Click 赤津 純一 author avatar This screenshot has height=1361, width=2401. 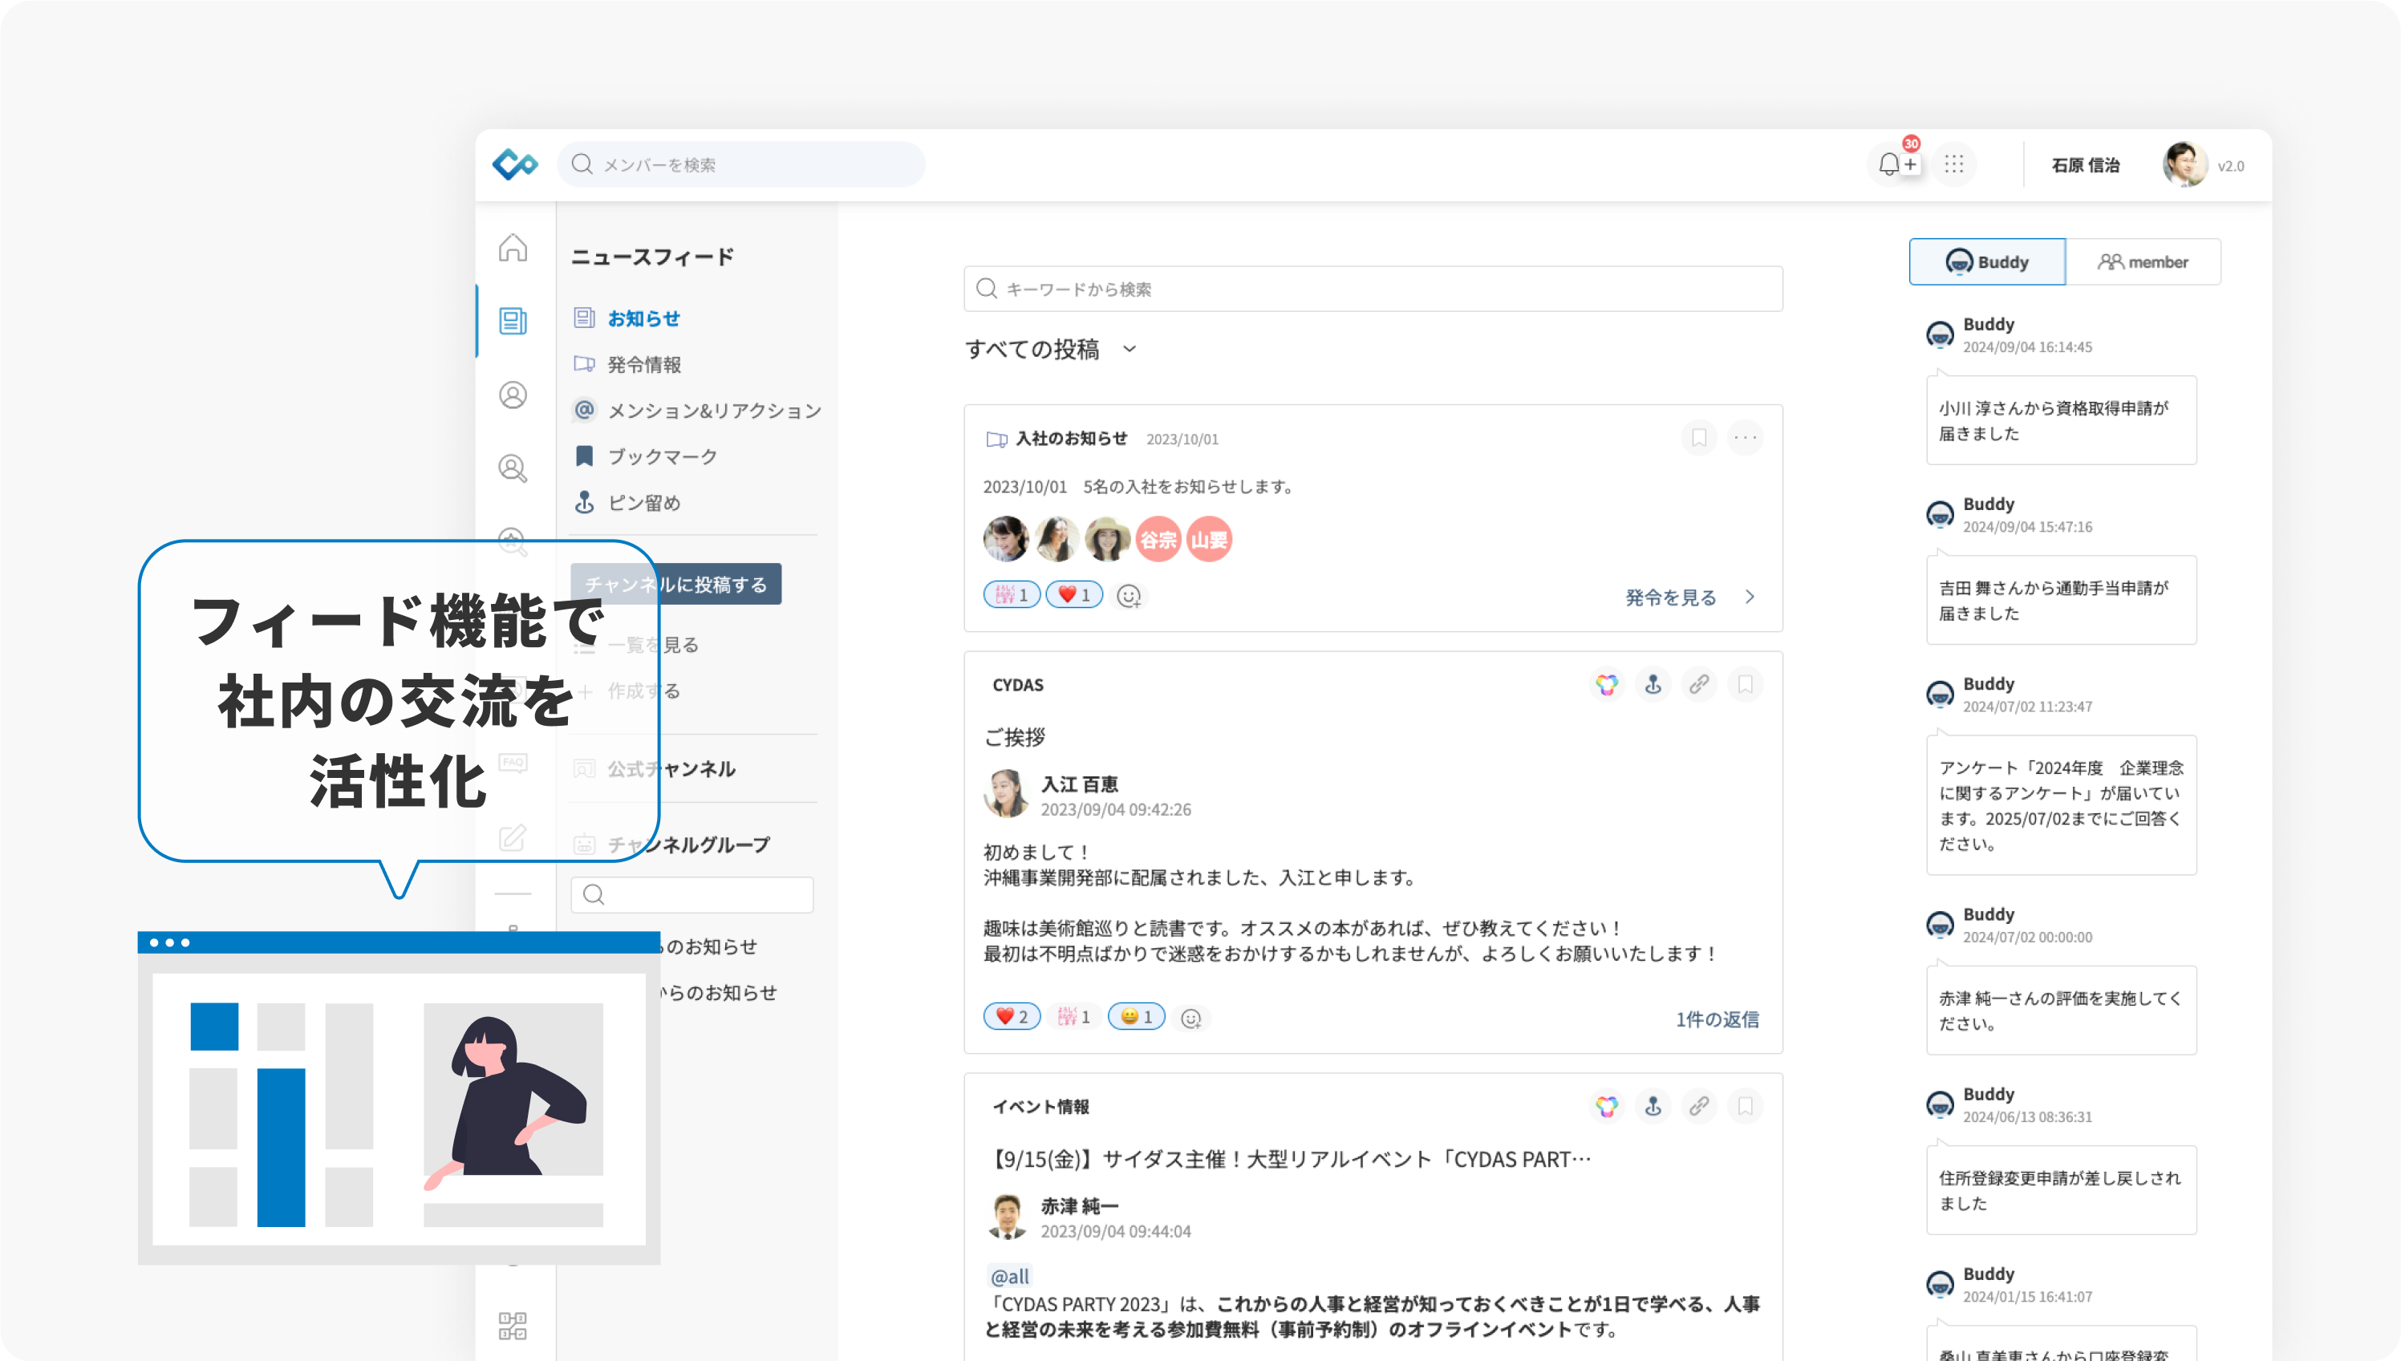pos(1007,1216)
